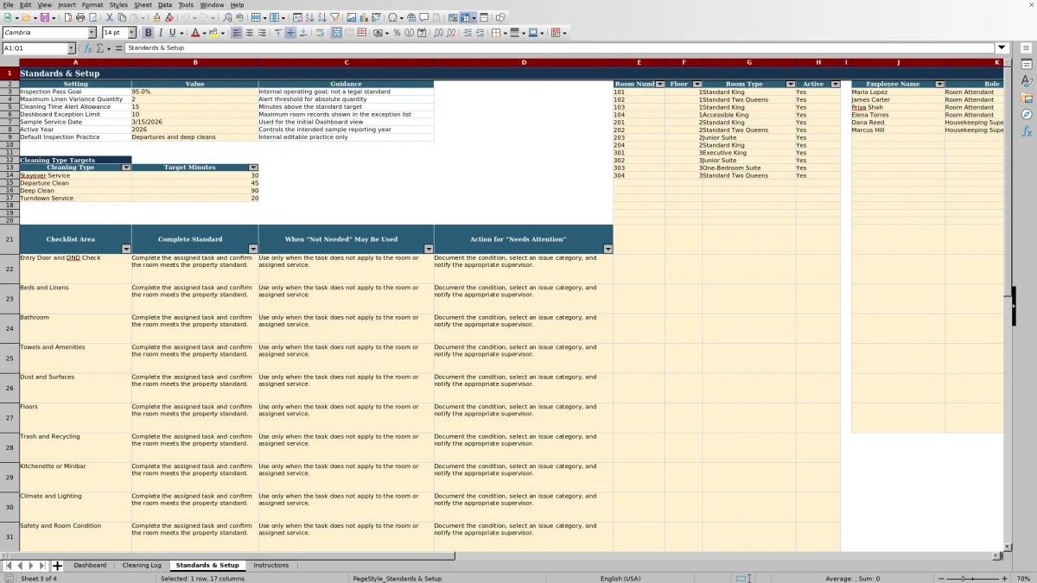Viewport: 1037px width, 583px height.
Task: Click the yellow background highlight color swatch
Action: (213, 33)
